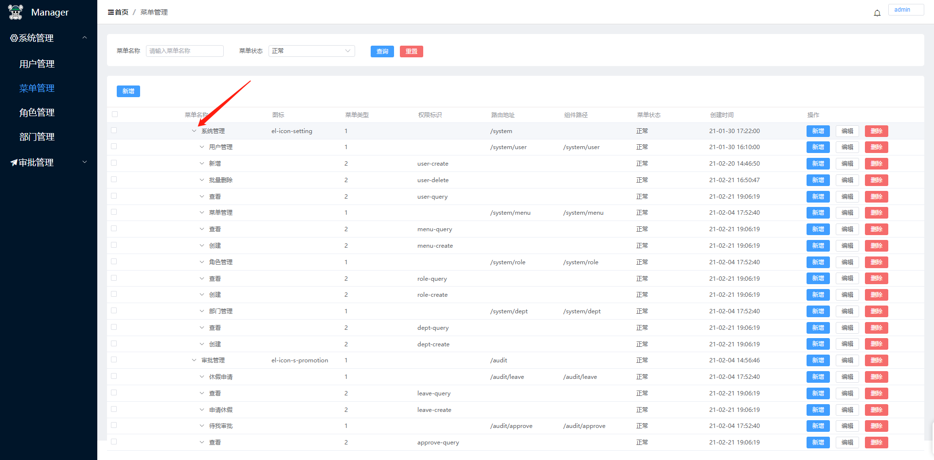Click the 新增 button above the table
This screenshot has height=460, width=934.
128,91
